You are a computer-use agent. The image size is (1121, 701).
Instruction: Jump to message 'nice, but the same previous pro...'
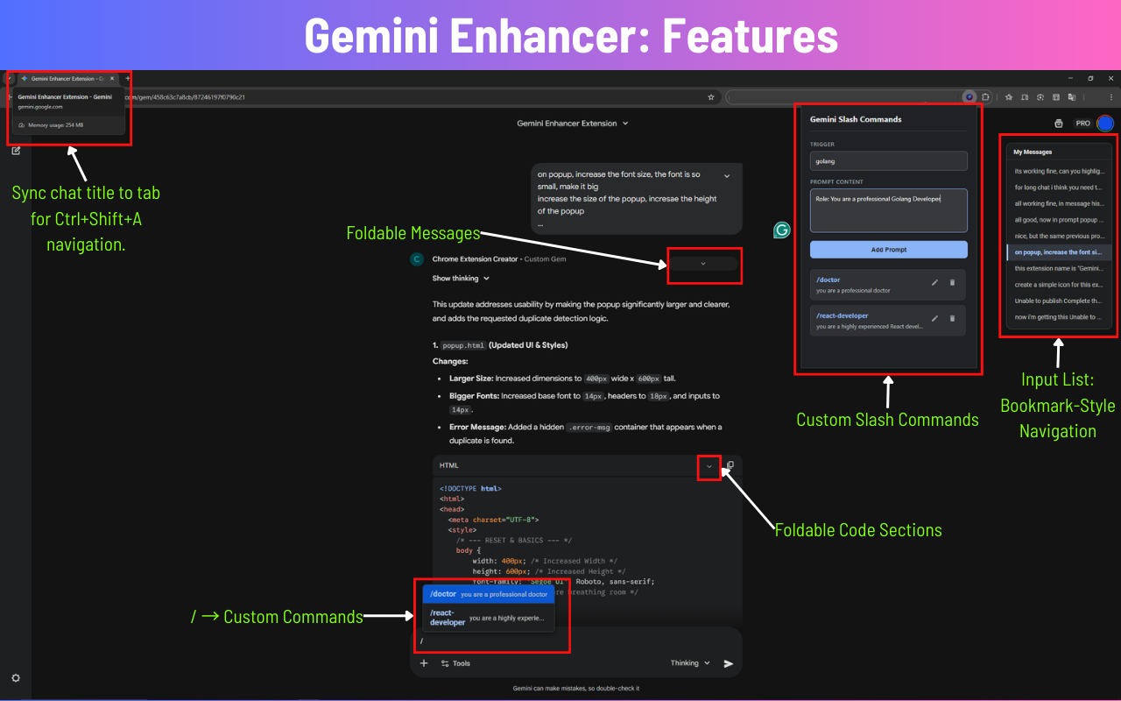click(1059, 236)
